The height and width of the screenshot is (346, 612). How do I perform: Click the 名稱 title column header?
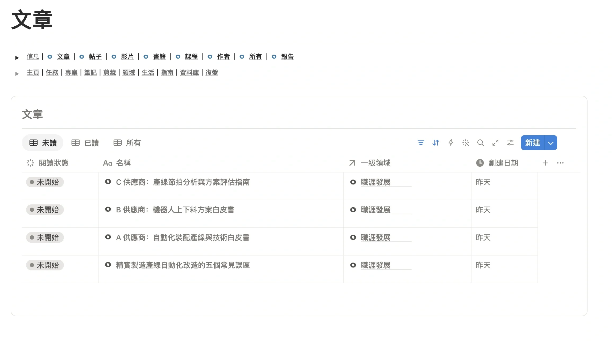pos(117,163)
